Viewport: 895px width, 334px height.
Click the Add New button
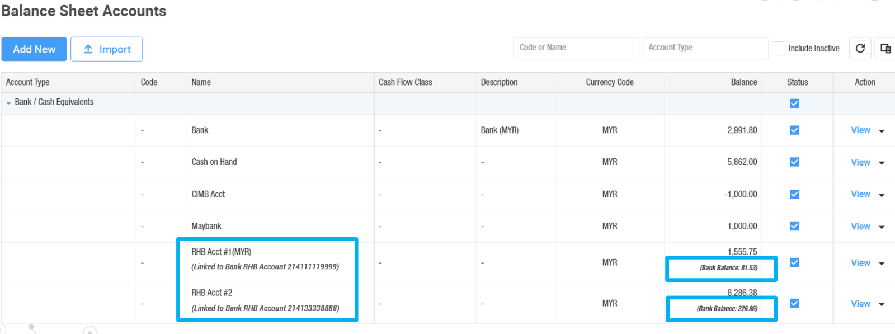click(x=34, y=49)
